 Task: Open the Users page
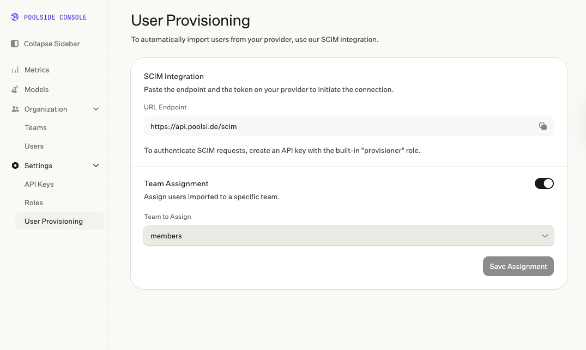[x=34, y=146]
